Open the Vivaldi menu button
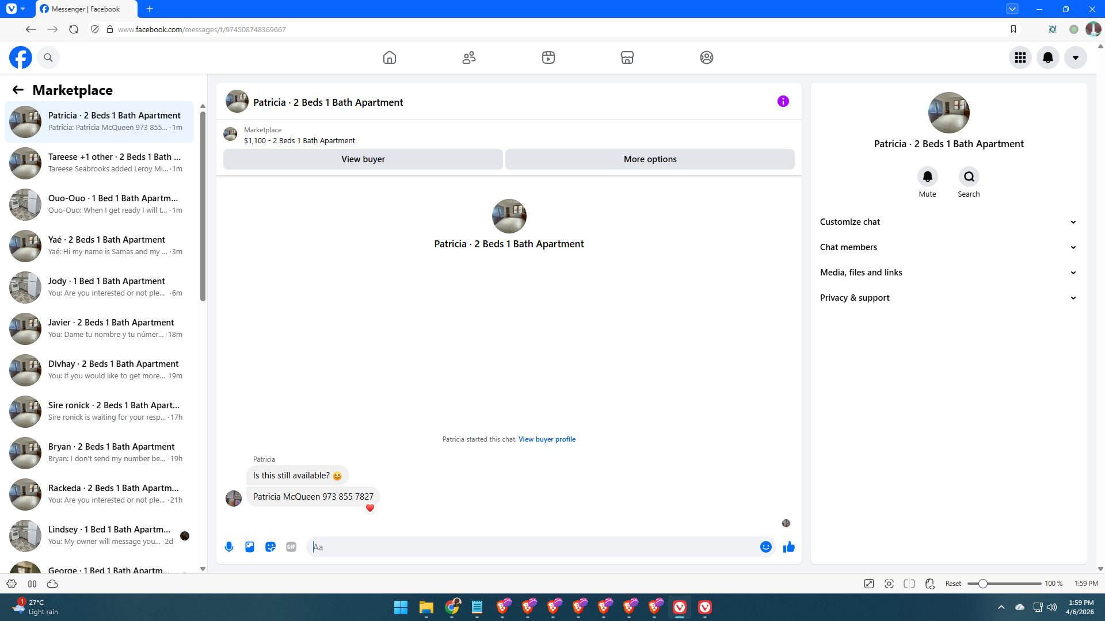Viewport: 1105px width, 621px height. click(x=12, y=9)
